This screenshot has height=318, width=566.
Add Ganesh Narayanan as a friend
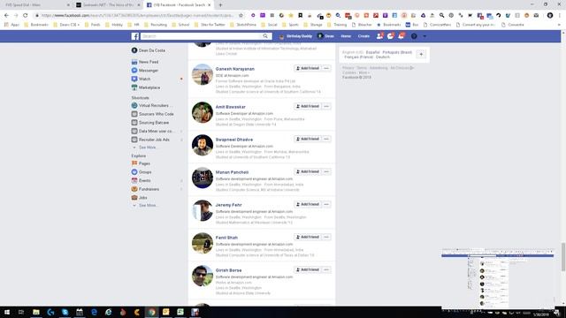[308, 68]
